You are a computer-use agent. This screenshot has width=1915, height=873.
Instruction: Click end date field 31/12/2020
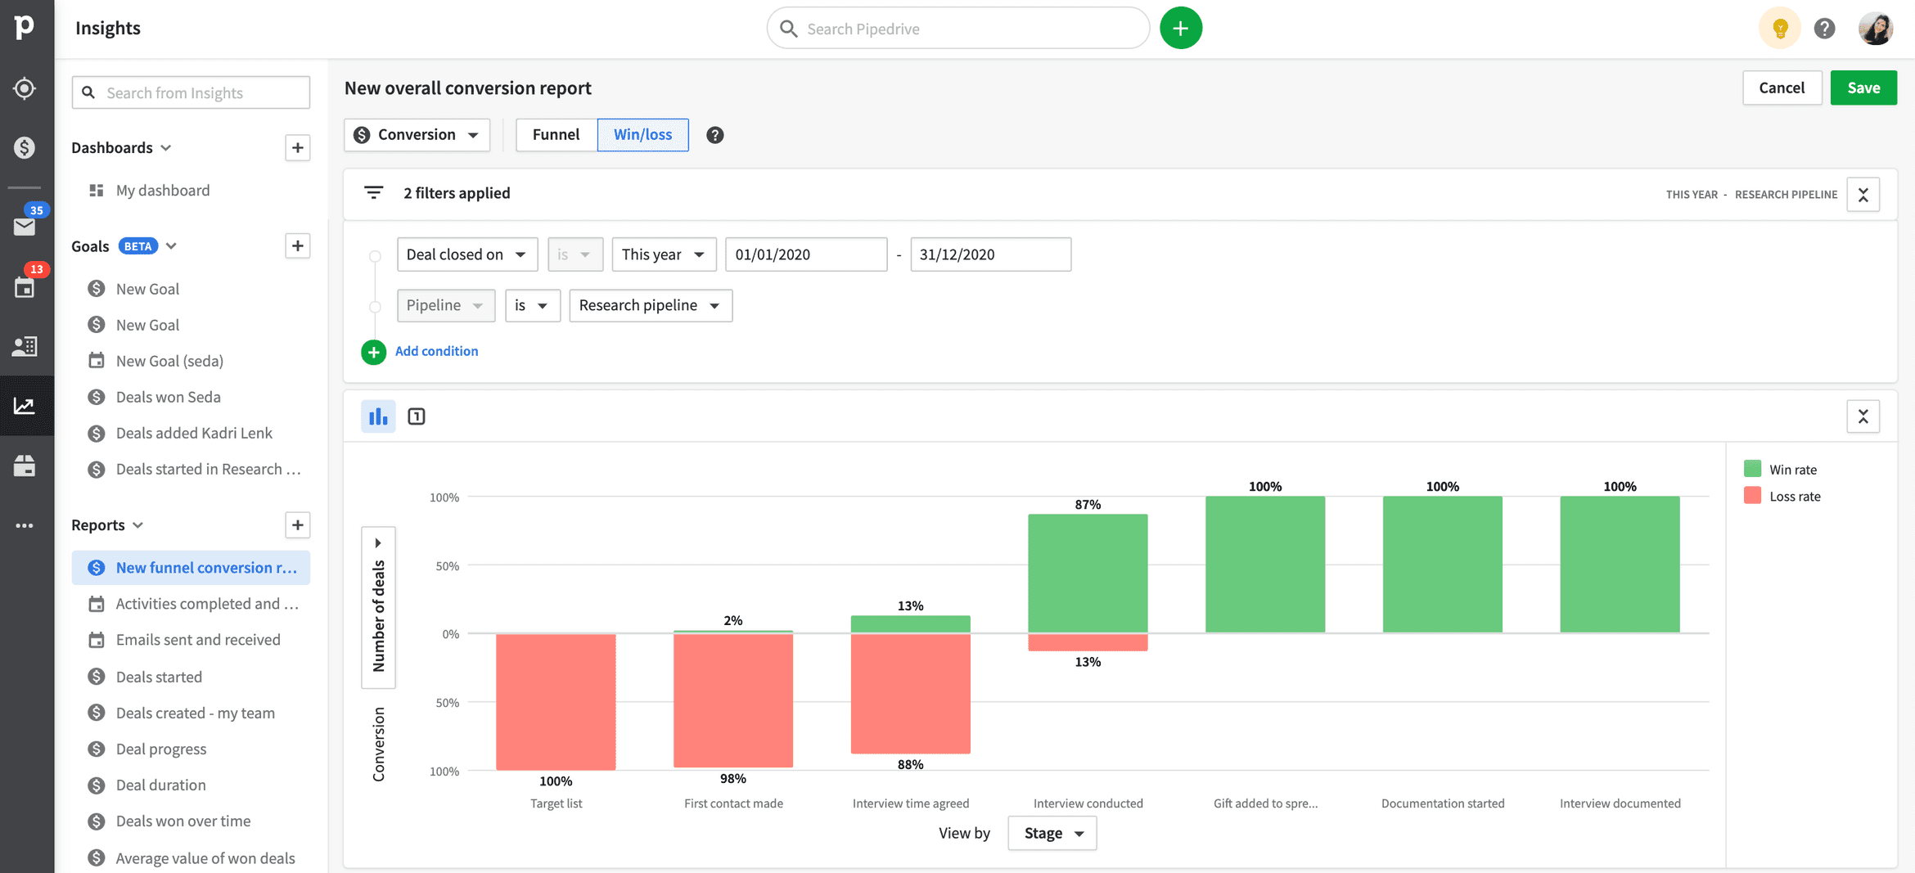(x=990, y=254)
